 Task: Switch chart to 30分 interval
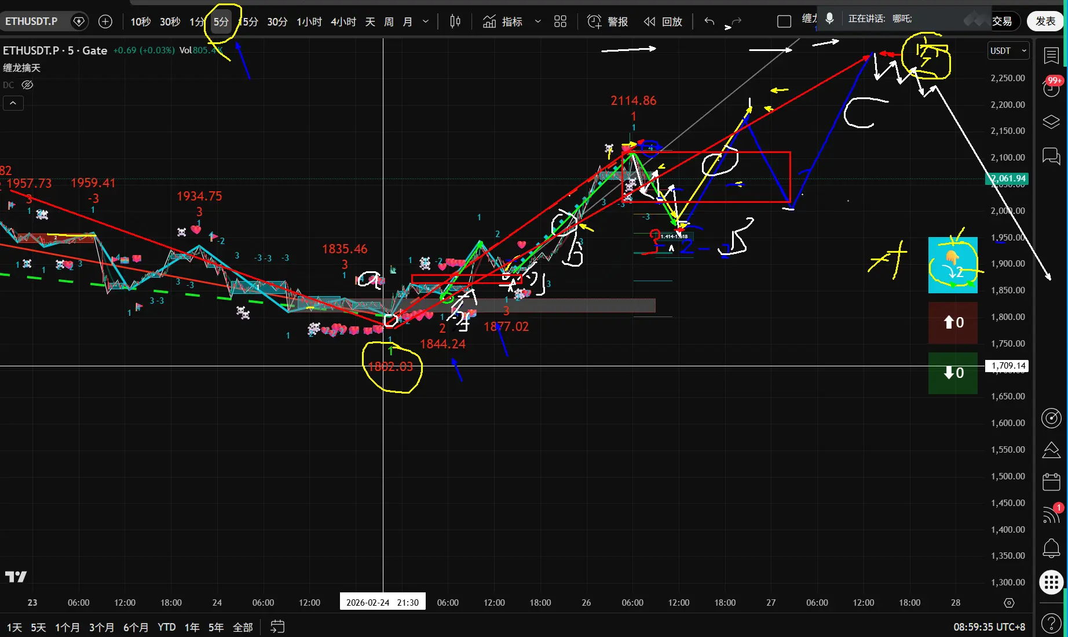277,21
